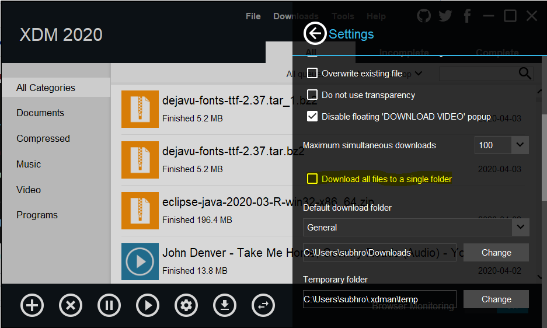Click archive icon of dejavu-fonts-ttf-2.37.tar.bz2
The image size is (547, 328).
point(140,160)
